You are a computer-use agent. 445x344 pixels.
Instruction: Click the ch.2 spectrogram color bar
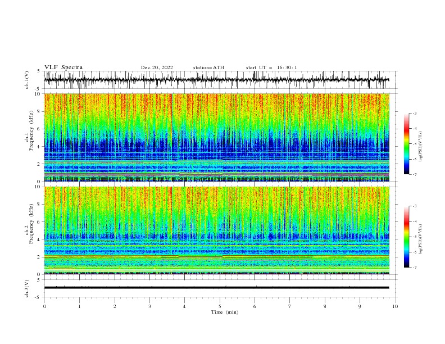pyautogui.click(x=407, y=237)
